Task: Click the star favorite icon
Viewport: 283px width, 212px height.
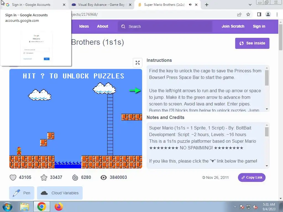Action: coord(44,177)
